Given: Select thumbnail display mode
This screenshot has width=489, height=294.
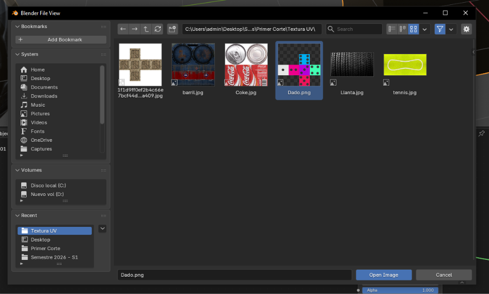Looking at the screenshot, I should point(413,29).
